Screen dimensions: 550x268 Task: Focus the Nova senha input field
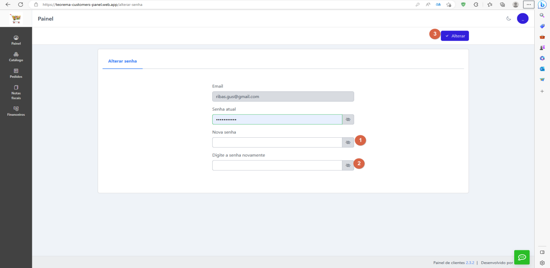point(277,142)
